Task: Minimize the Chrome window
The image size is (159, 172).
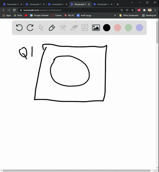Action: coord(139,2)
